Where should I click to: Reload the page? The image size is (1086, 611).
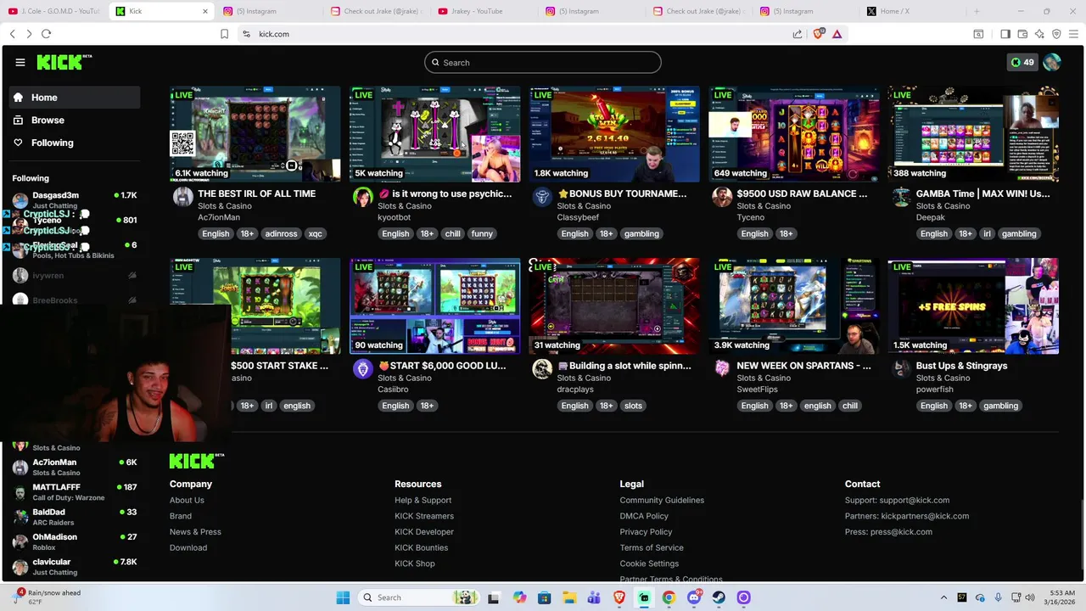(x=46, y=34)
